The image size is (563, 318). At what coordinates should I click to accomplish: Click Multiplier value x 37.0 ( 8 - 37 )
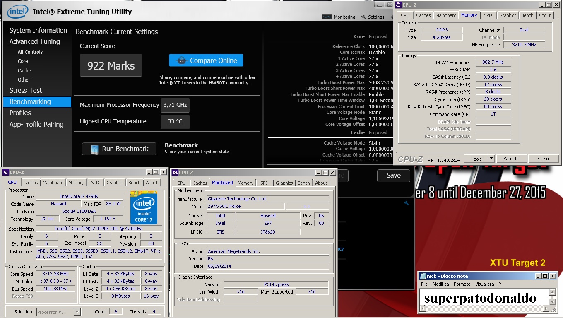(55, 281)
